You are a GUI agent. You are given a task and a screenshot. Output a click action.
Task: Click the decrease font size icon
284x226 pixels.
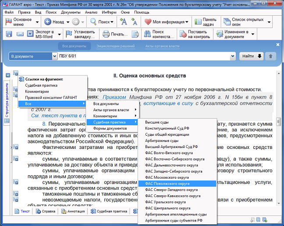(x=135, y=21)
